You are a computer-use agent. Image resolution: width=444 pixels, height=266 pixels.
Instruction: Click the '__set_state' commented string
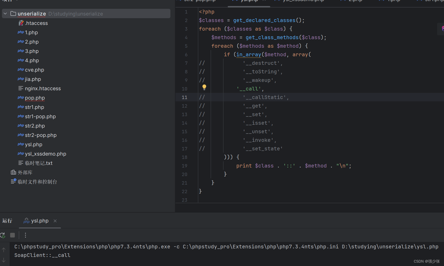tap(263, 149)
